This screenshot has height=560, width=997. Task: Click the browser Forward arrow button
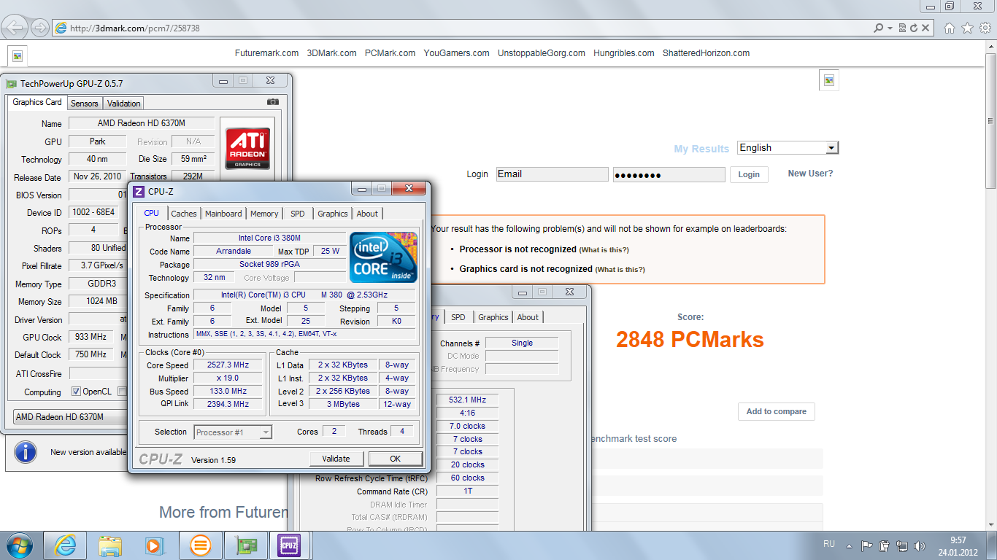coord(40,28)
